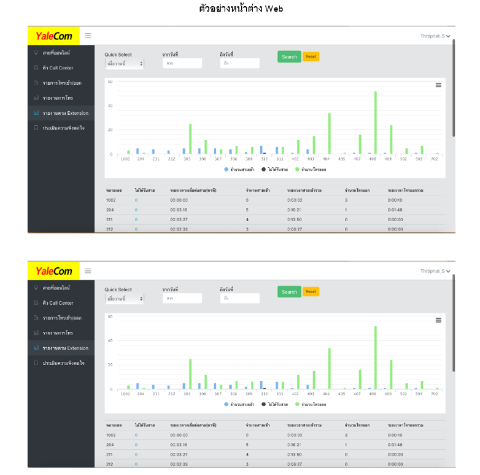Click the hamburger menu icon in the upper screenshot
The width and height of the screenshot is (480, 475).
point(88,36)
